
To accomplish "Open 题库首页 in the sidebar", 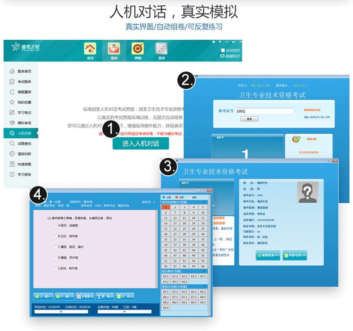I will pos(21,72).
